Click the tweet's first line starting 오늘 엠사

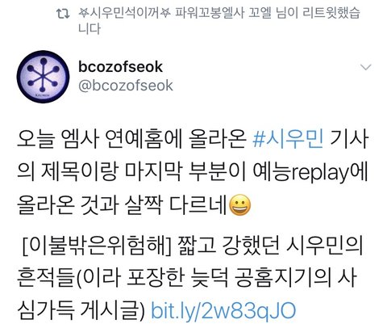pyautogui.click(x=193, y=139)
